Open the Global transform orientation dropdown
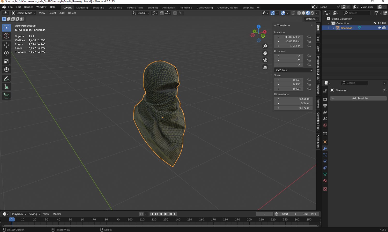 coord(141,13)
